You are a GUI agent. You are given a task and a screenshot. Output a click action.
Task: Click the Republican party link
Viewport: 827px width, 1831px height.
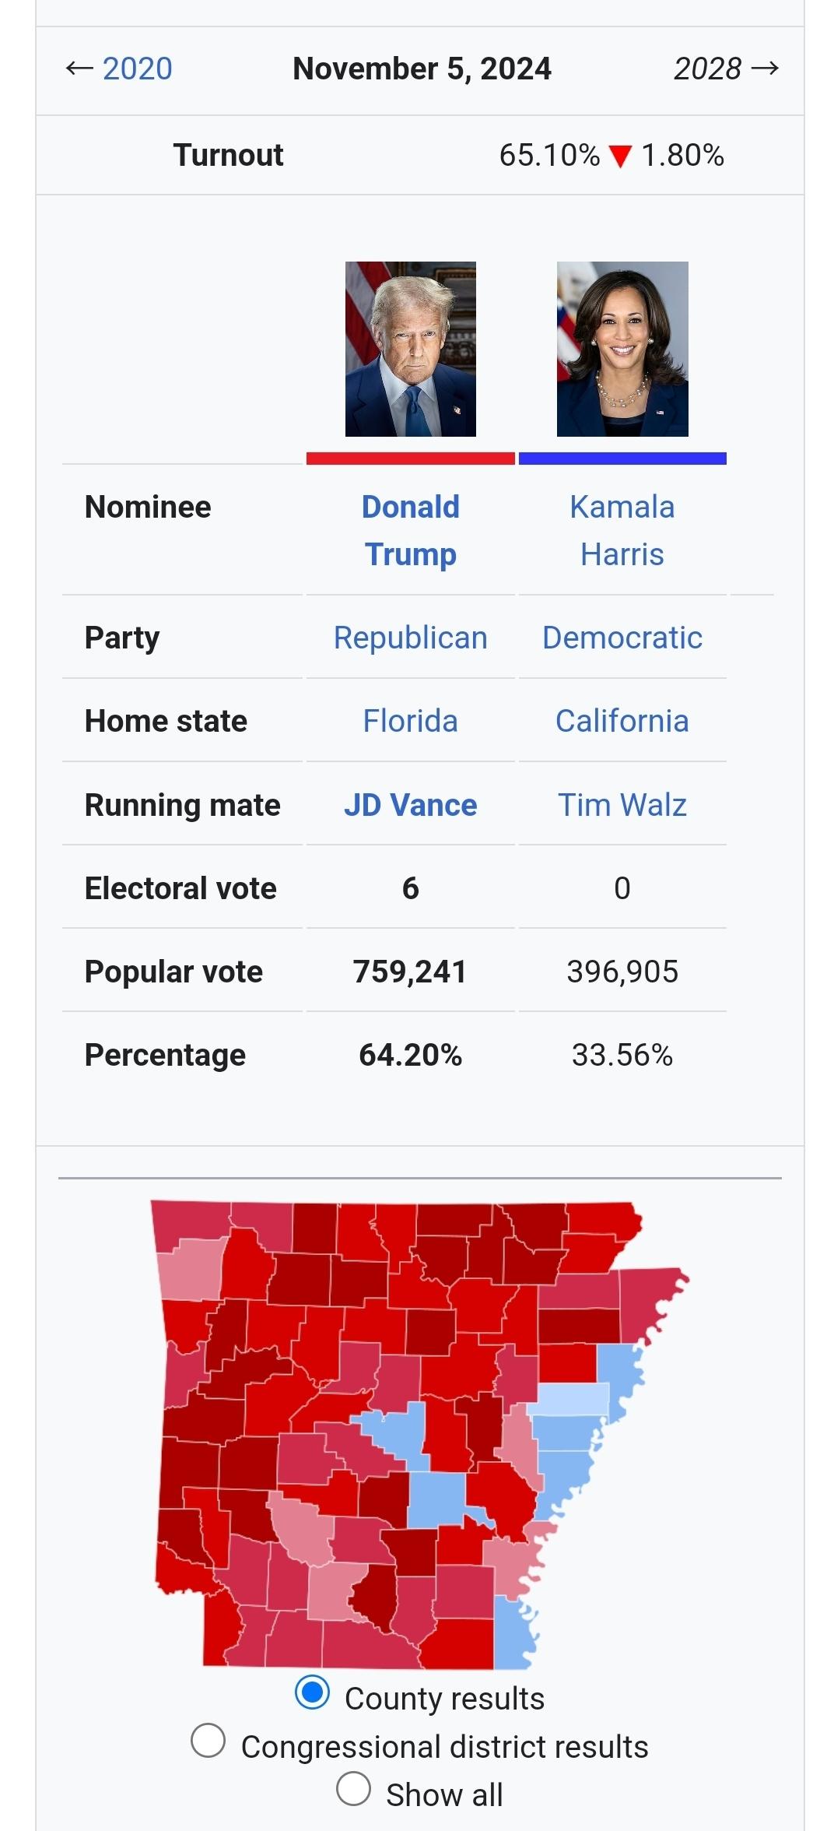click(411, 638)
